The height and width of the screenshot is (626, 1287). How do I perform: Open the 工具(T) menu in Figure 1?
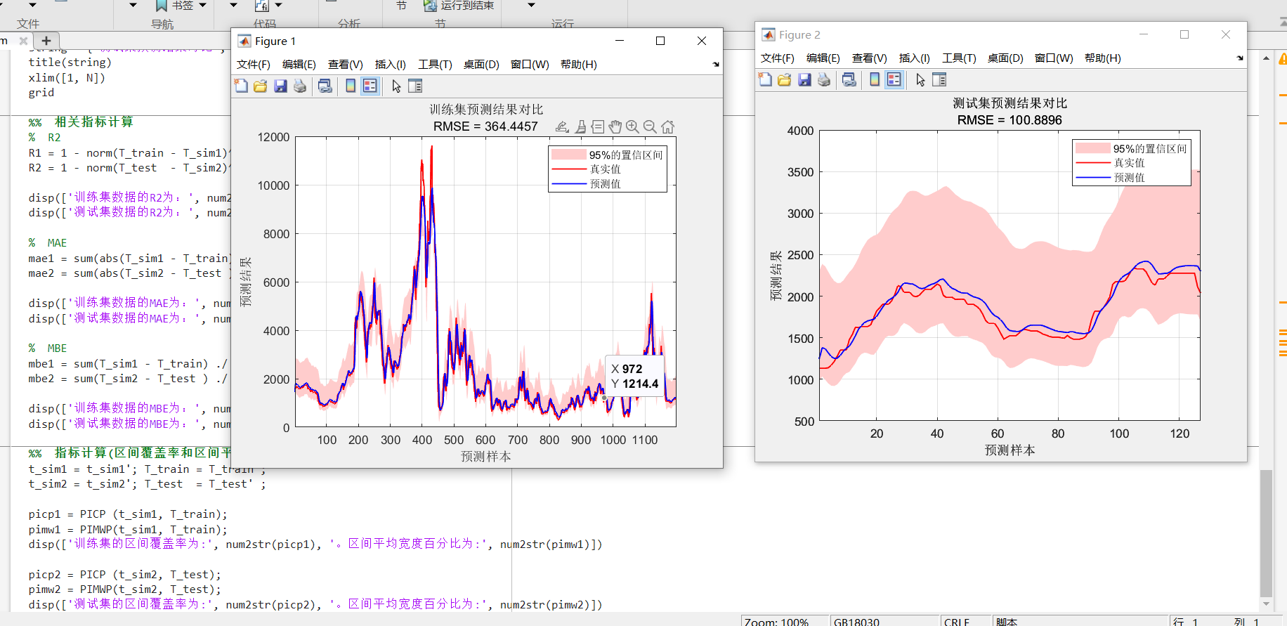(435, 65)
